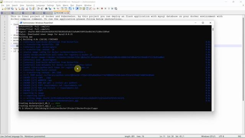Open the Edit menu
The width and height of the screenshot is (245, 138).
(x=8, y=5)
